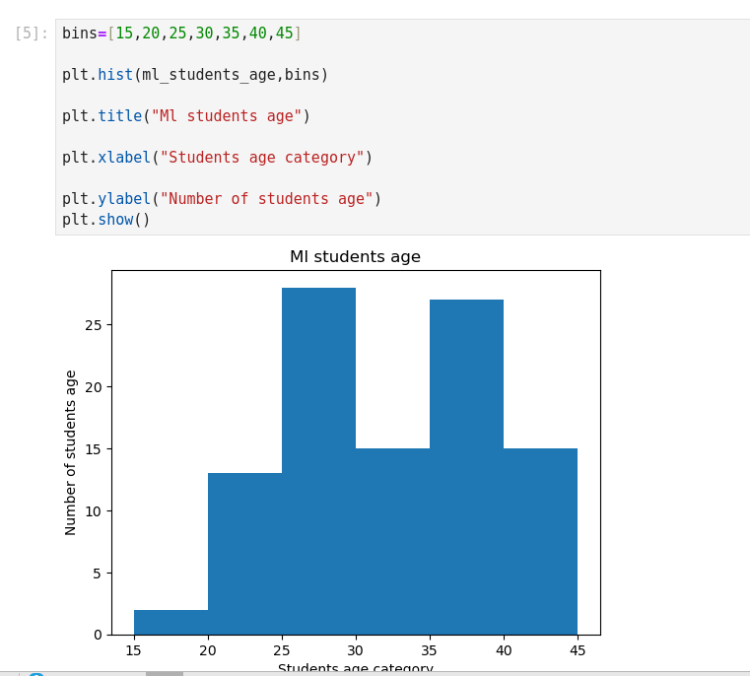Click the horizontal scrollbar thumb at the bottom

(164, 674)
